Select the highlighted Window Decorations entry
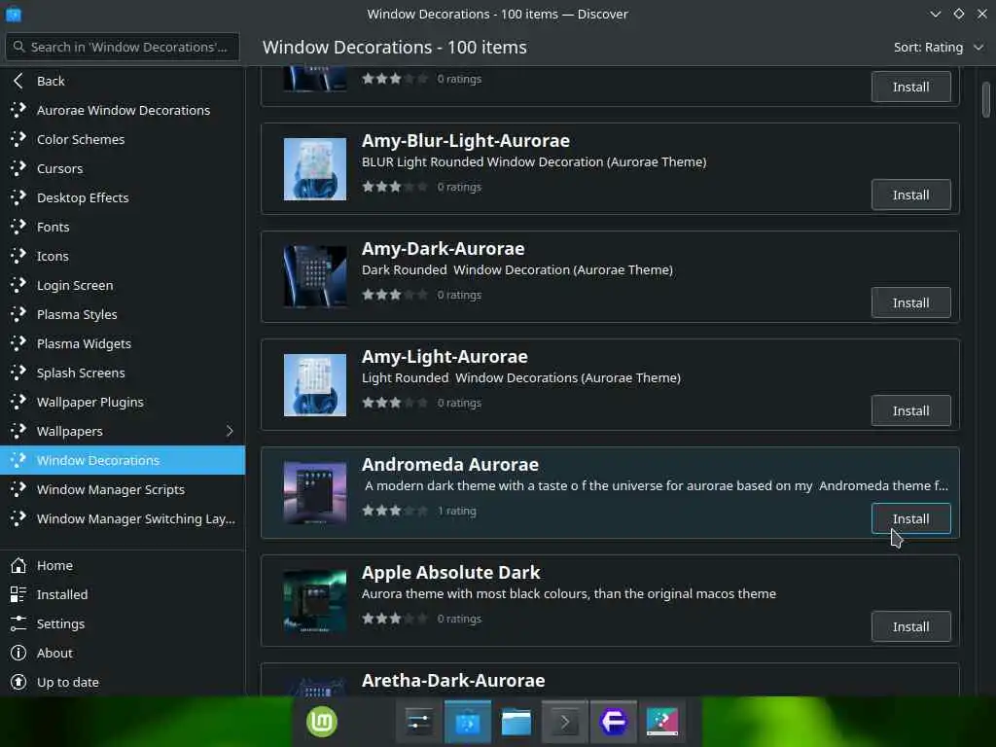The image size is (996, 747). 123,460
